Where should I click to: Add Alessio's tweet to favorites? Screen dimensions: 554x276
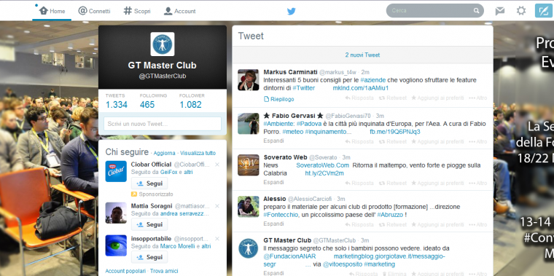click(x=437, y=224)
